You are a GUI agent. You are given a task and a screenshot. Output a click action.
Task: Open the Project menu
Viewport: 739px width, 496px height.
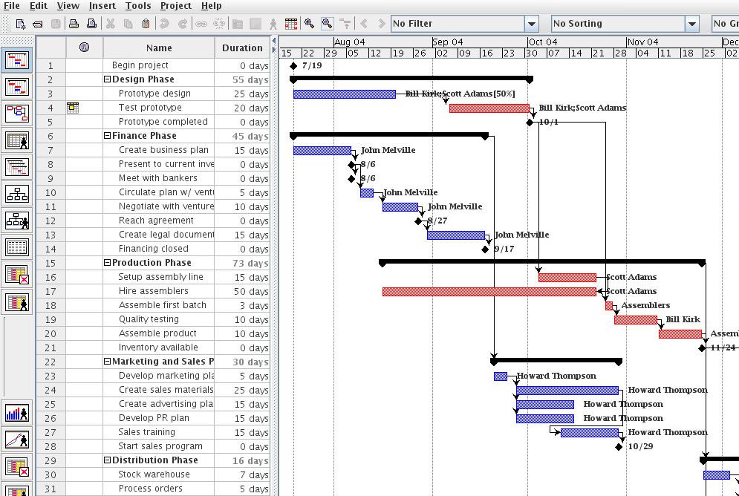[176, 6]
